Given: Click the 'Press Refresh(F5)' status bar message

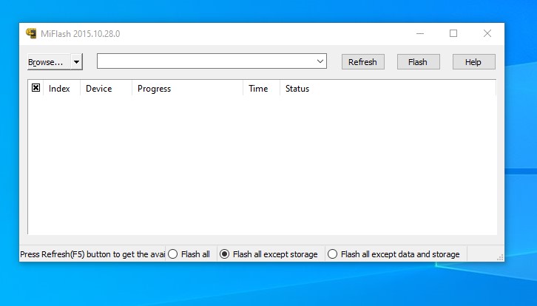Looking at the screenshot, I should coord(92,254).
